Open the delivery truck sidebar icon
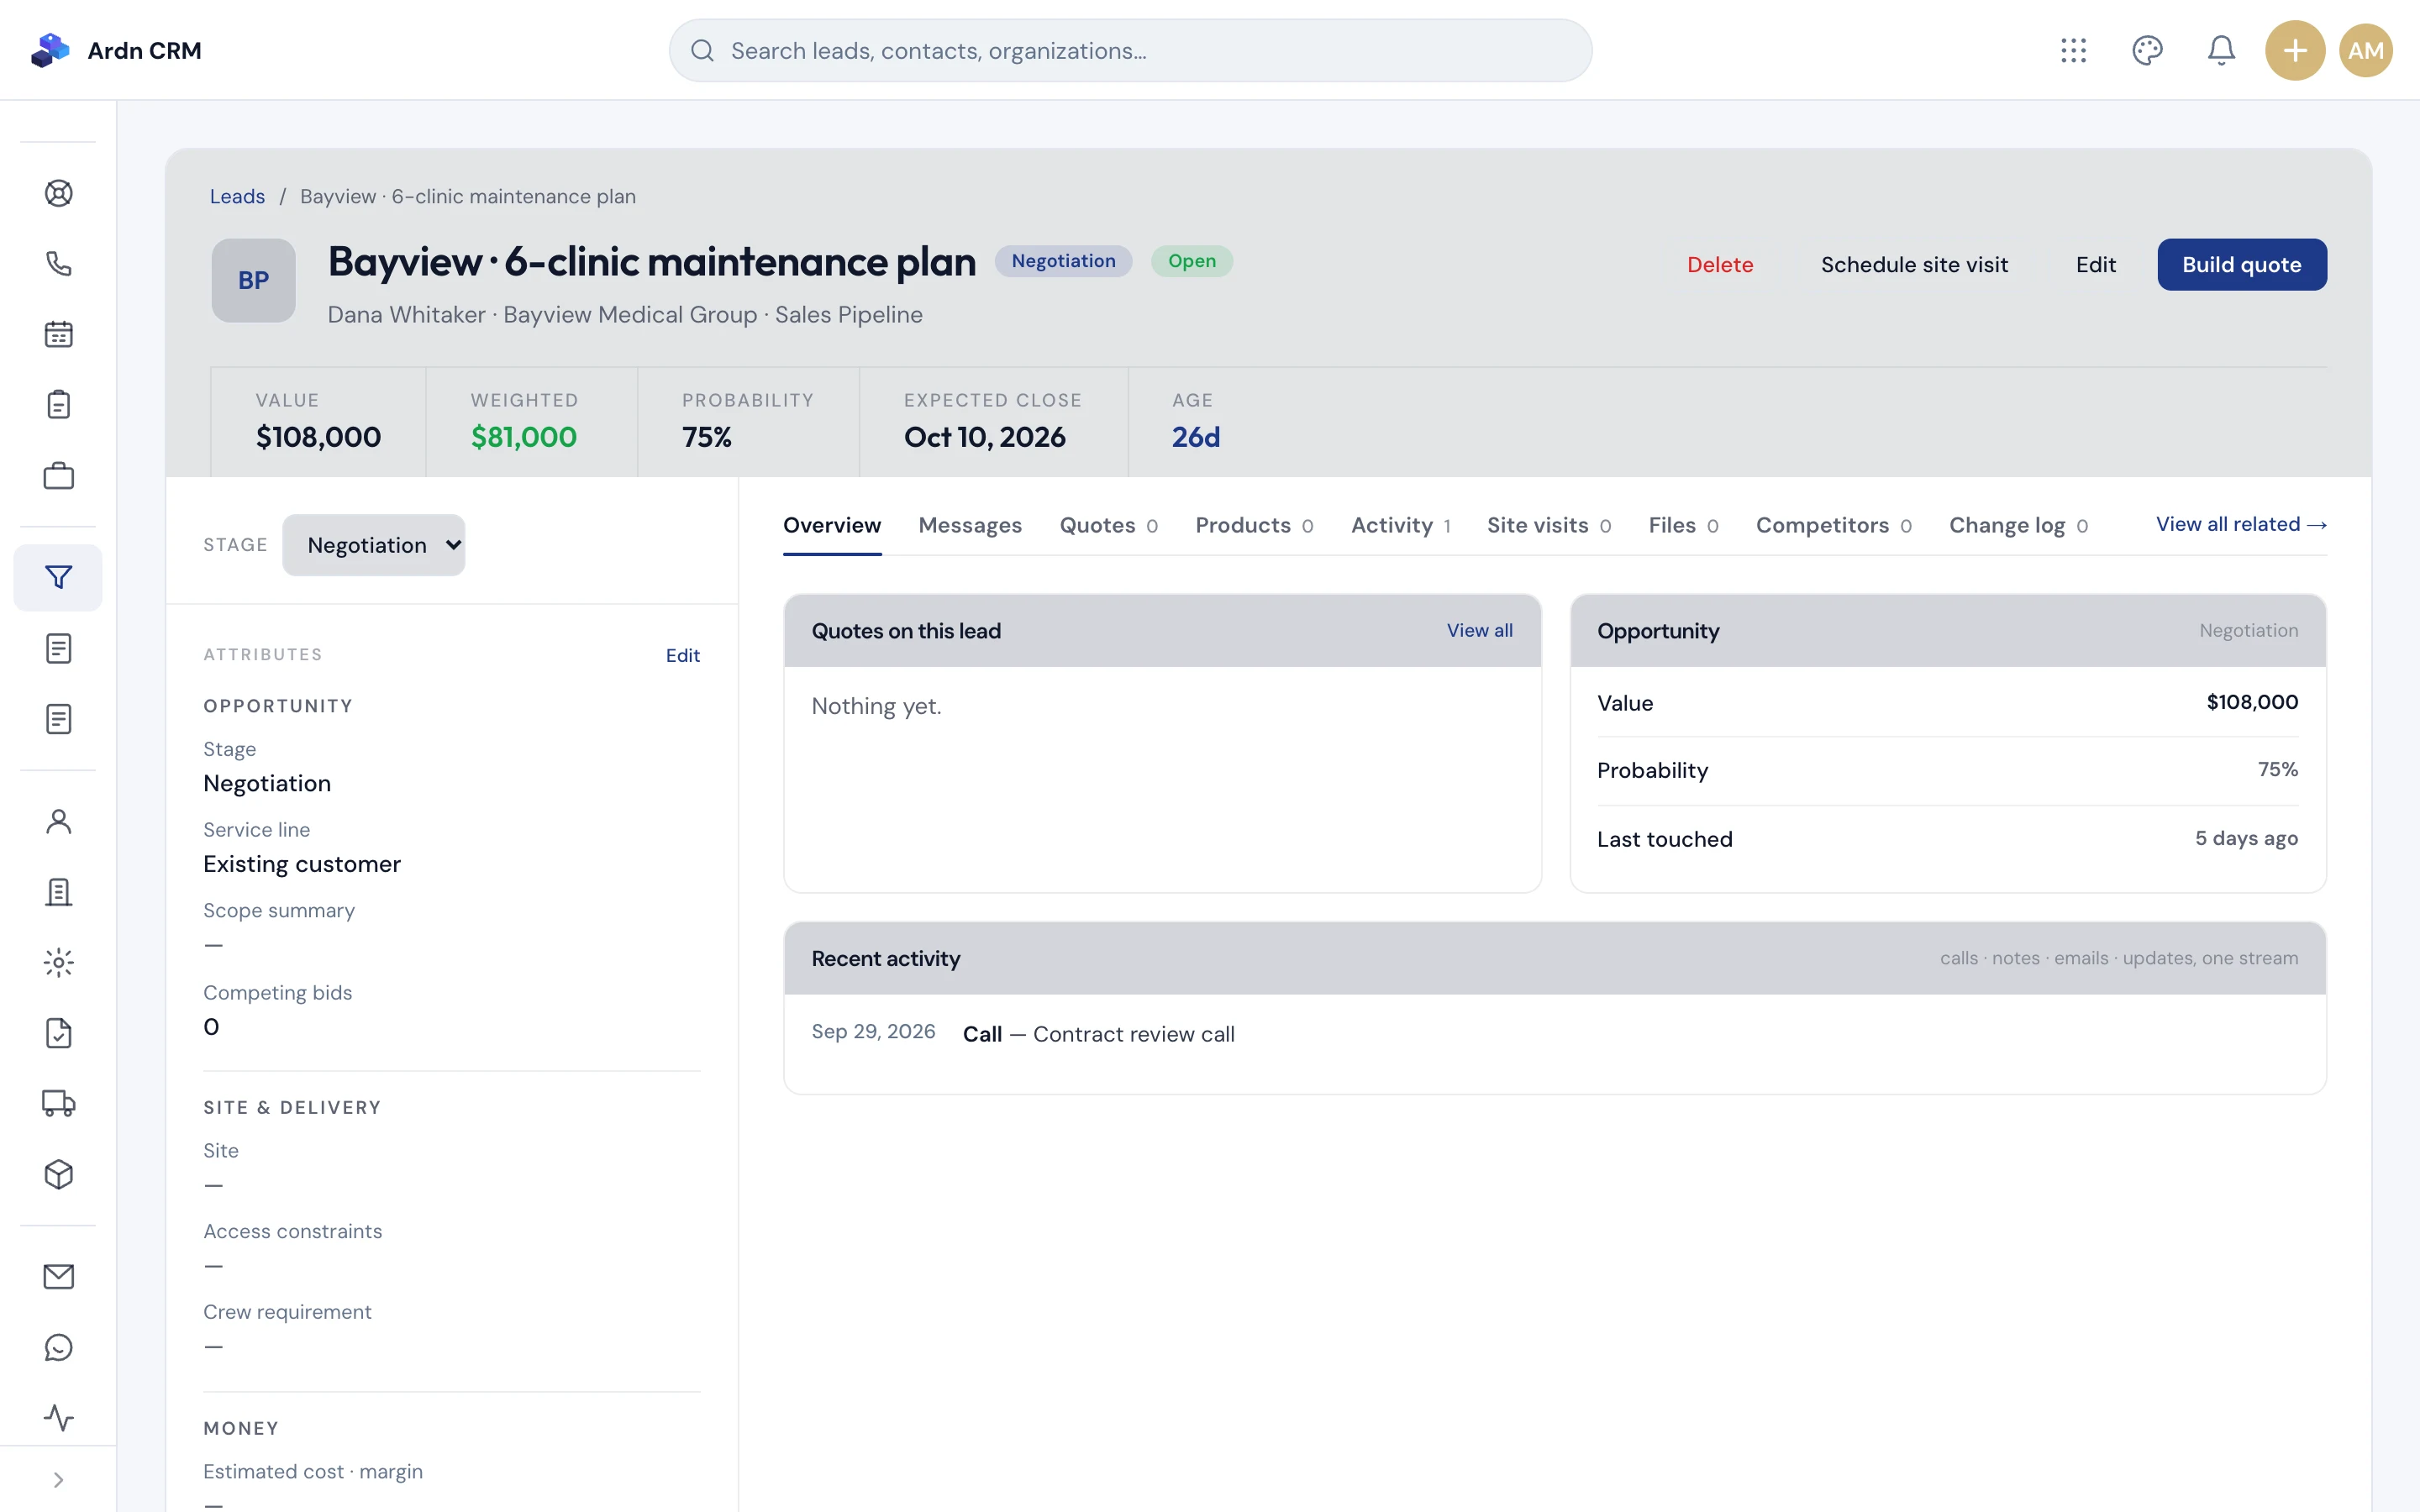This screenshot has width=2420, height=1512. (x=59, y=1103)
